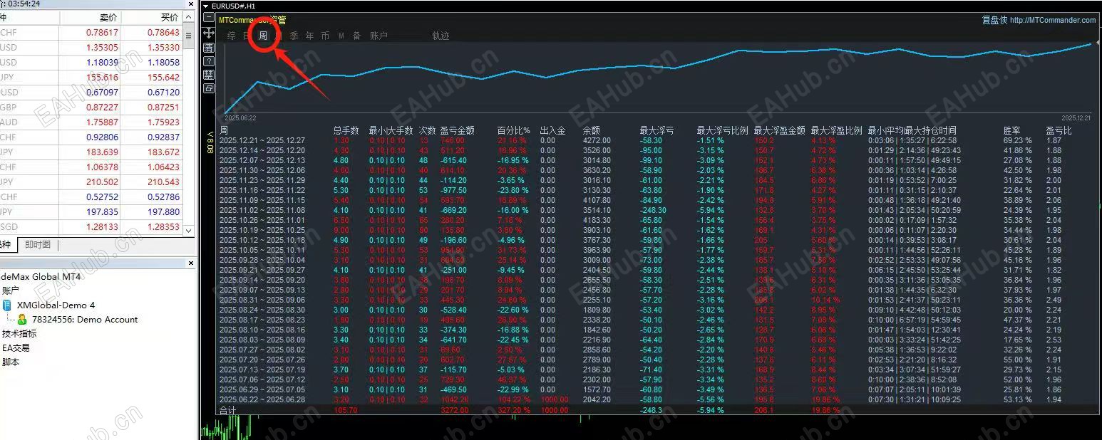Click the SGD symbol row price 1.28133

102,227
